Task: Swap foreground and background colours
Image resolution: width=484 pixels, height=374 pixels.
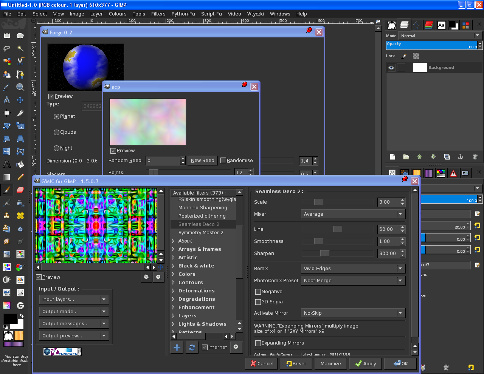Action: pos(21,316)
